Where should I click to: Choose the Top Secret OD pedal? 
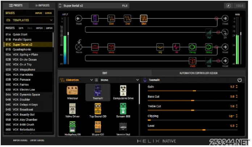pos(98,110)
